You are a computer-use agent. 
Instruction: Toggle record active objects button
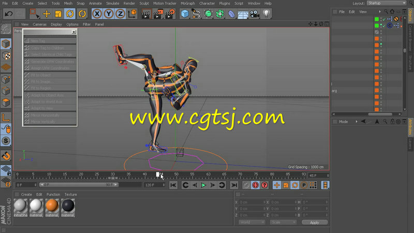pos(246,185)
